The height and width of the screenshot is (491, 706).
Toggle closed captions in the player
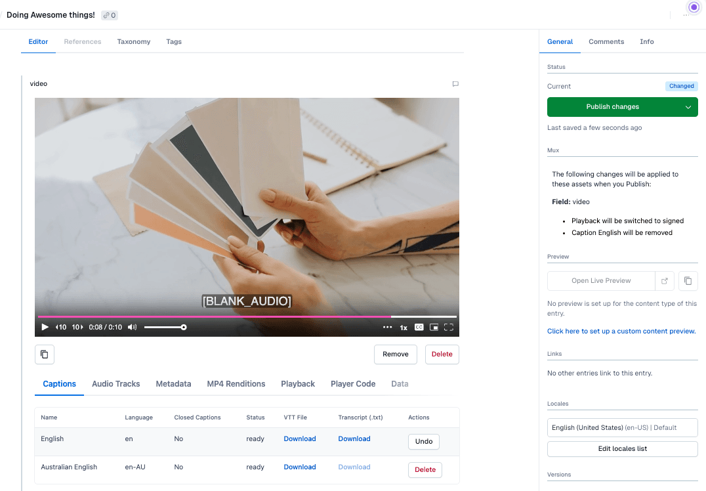(x=419, y=327)
